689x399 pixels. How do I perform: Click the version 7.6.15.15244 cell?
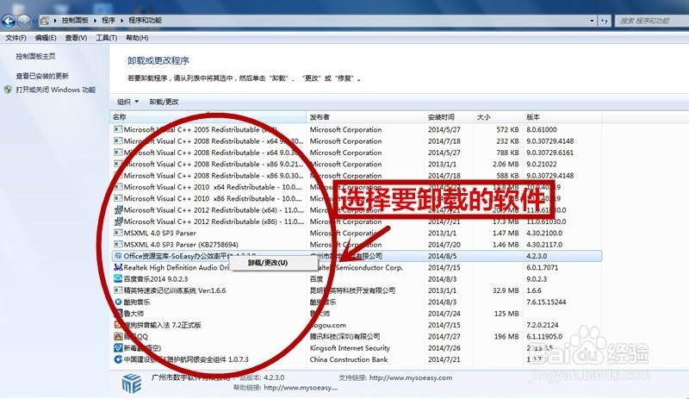546,302
